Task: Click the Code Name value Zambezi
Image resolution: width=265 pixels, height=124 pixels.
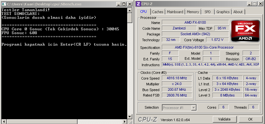Action: pos(179,28)
